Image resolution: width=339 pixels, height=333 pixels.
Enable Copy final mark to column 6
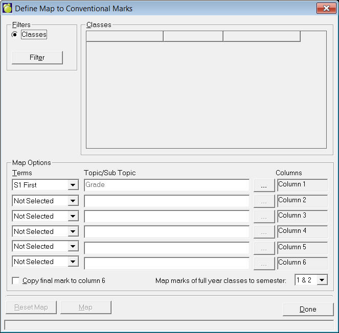click(16, 281)
